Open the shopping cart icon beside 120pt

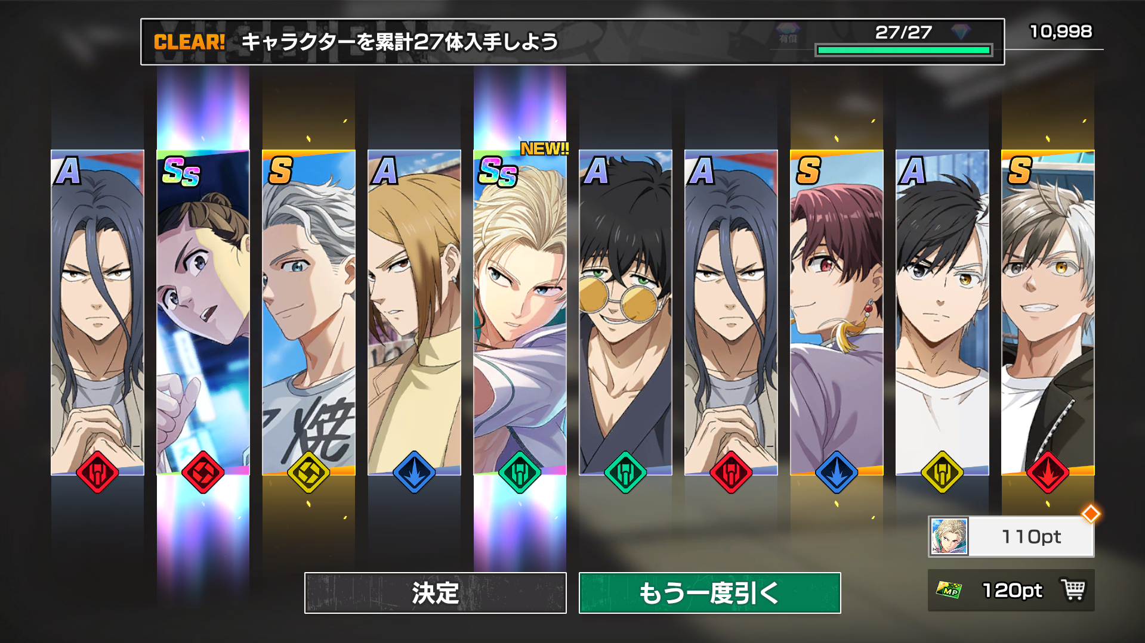[x=1073, y=590]
